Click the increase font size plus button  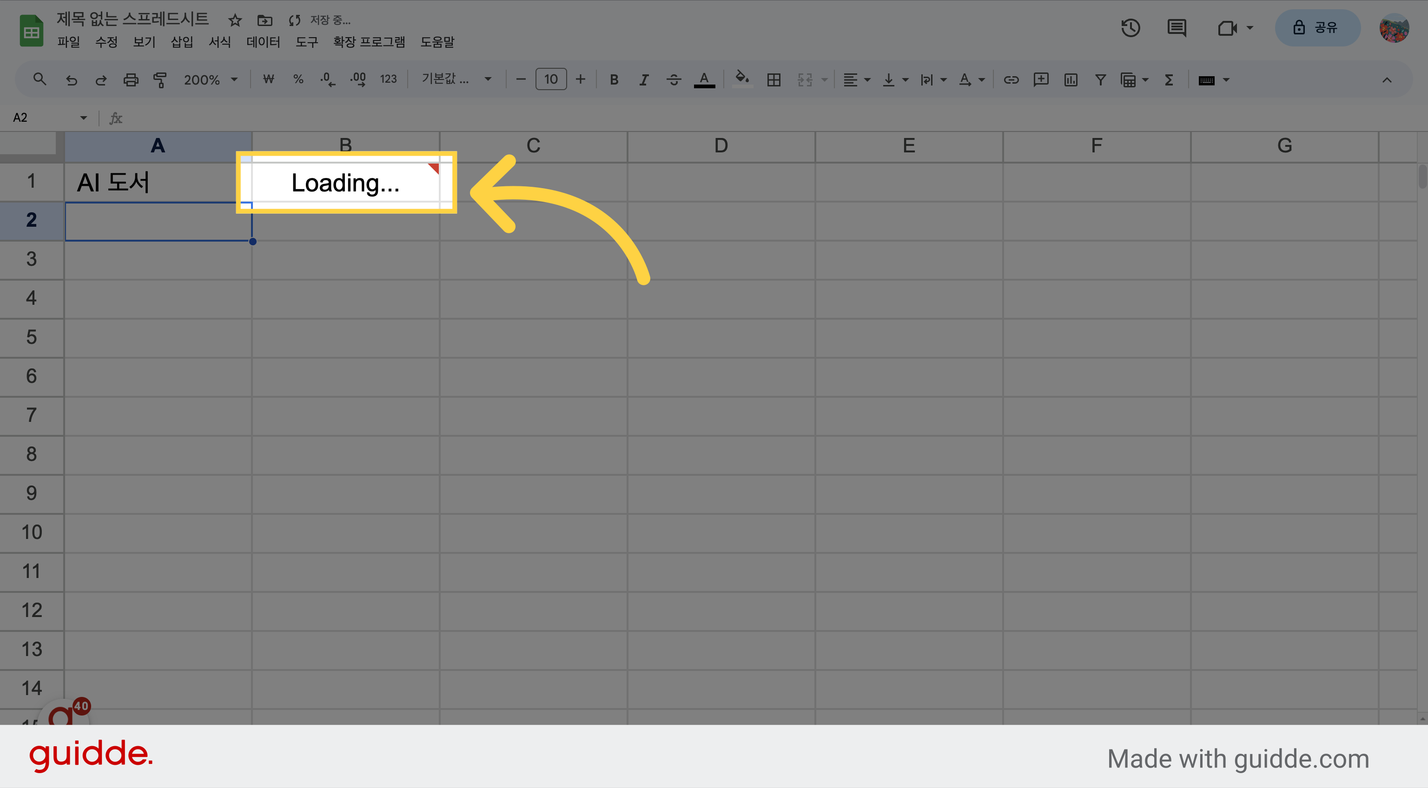point(581,79)
